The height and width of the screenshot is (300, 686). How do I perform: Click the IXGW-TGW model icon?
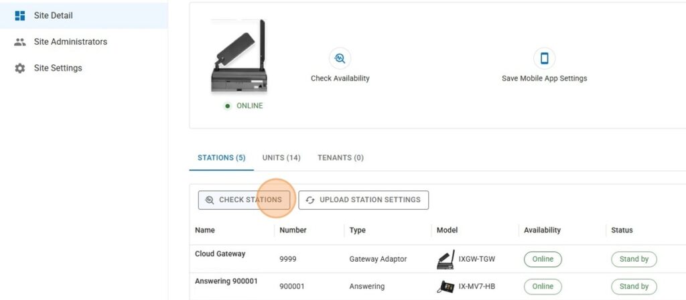click(445, 259)
